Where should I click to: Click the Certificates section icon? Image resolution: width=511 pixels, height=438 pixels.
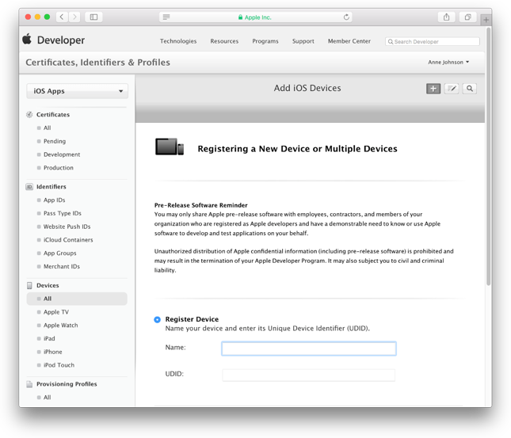tap(29, 114)
